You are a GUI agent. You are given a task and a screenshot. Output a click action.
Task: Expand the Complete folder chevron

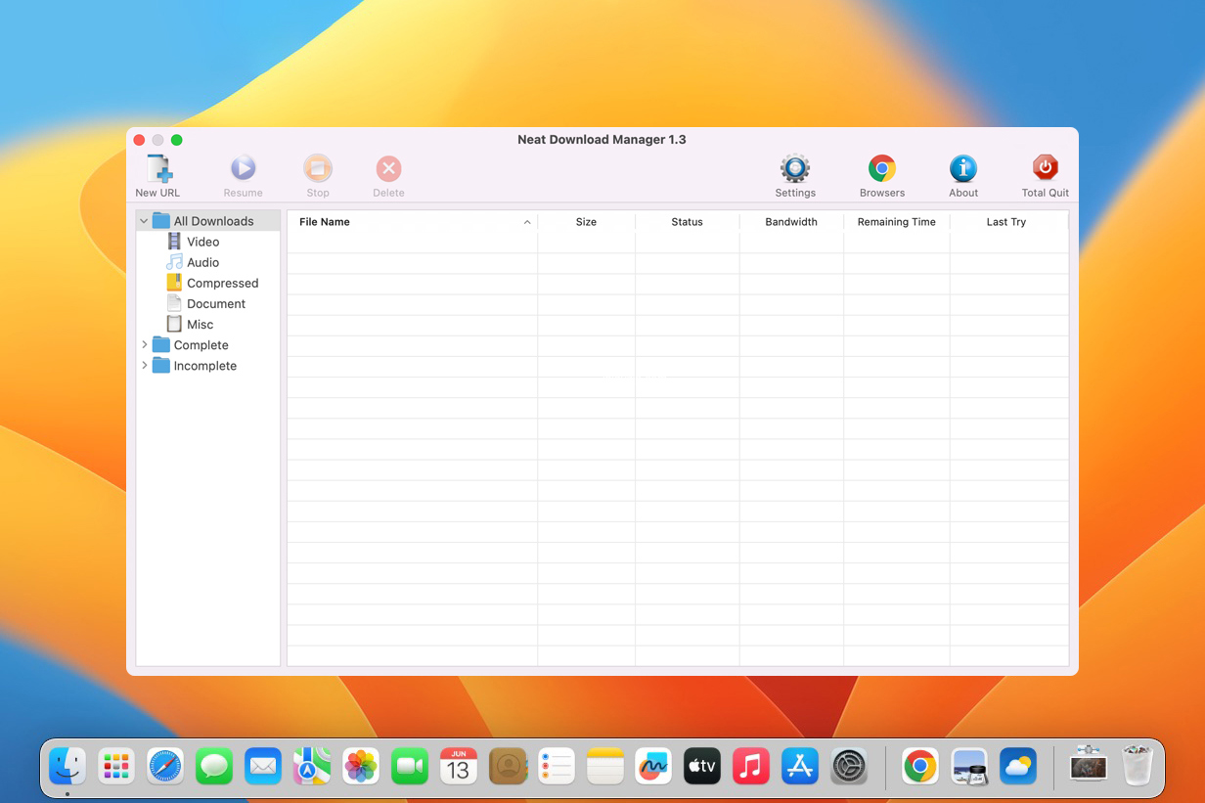[144, 345]
